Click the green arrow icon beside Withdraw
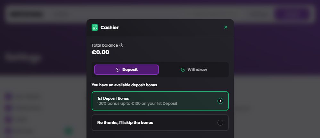This screenshot has width=320, height=138. [x=183, y=70]
